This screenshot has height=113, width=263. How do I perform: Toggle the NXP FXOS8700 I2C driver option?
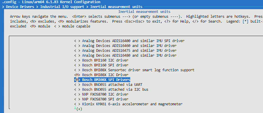point(77,94)
